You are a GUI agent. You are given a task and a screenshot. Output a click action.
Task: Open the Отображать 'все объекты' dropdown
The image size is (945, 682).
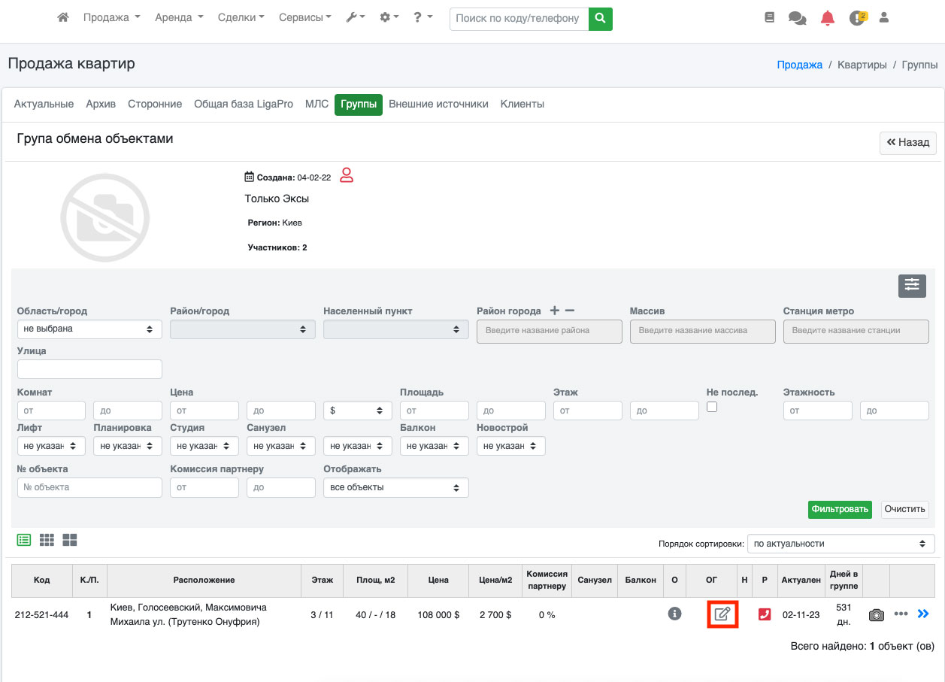pyautogui.click(x=395, y=487)
